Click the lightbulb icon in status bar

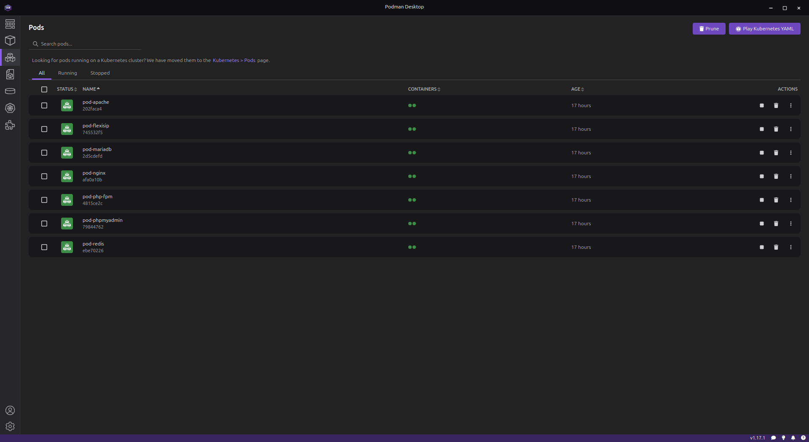(x=783, y=438)
